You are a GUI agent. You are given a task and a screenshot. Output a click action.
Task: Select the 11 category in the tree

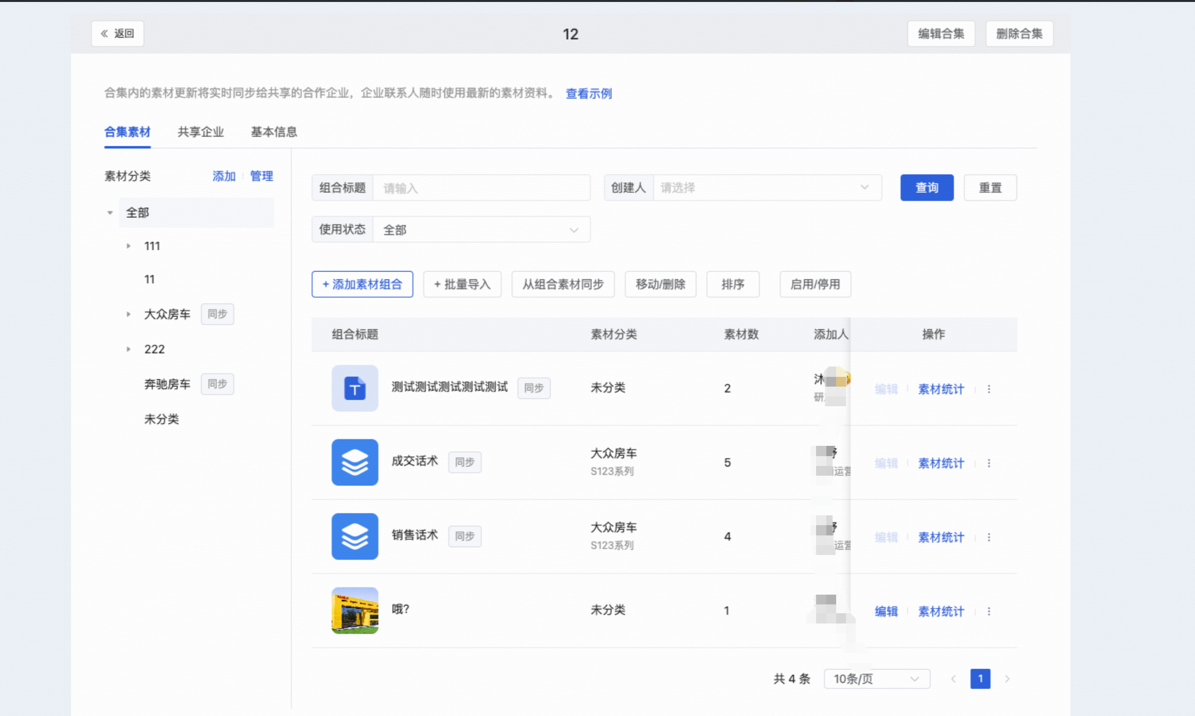click(x=149, y=279)
